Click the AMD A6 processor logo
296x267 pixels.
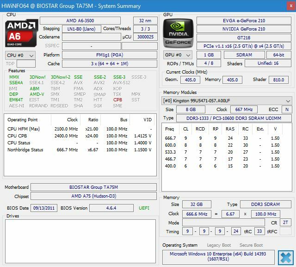point(21,33)
